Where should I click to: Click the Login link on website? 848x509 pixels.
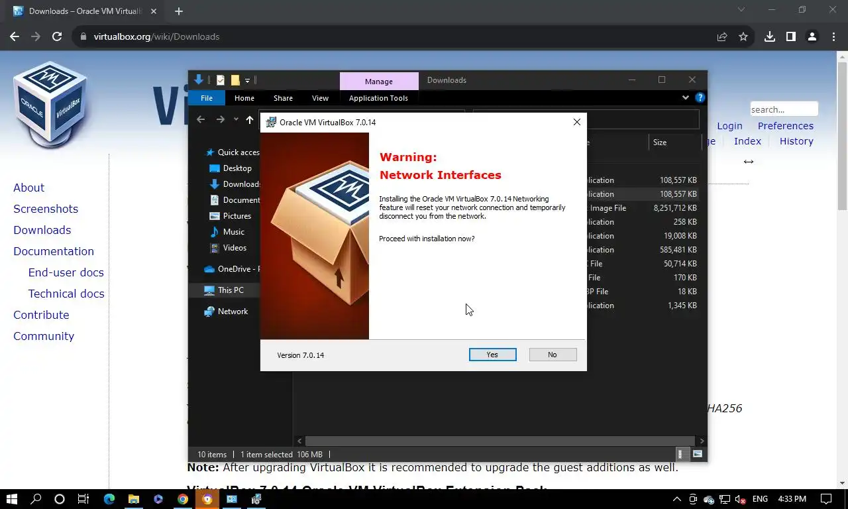point(729,126)
